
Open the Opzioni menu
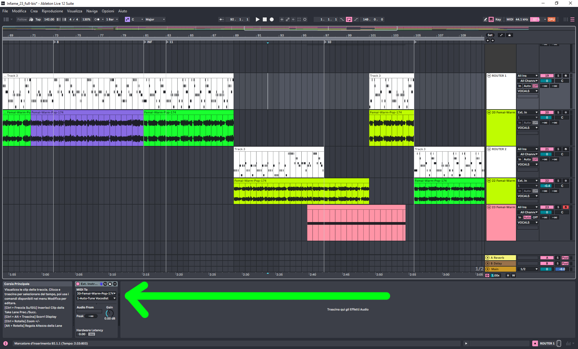point(108,11)
